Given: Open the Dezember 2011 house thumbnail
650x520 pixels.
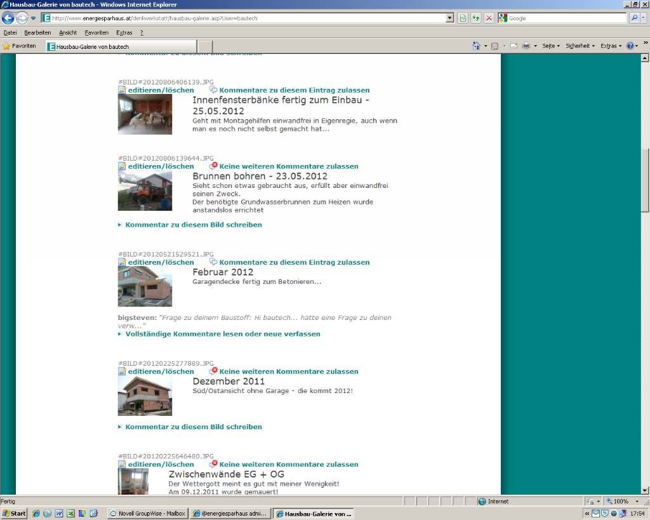Looking at the screenshot, I should [145, 396].
